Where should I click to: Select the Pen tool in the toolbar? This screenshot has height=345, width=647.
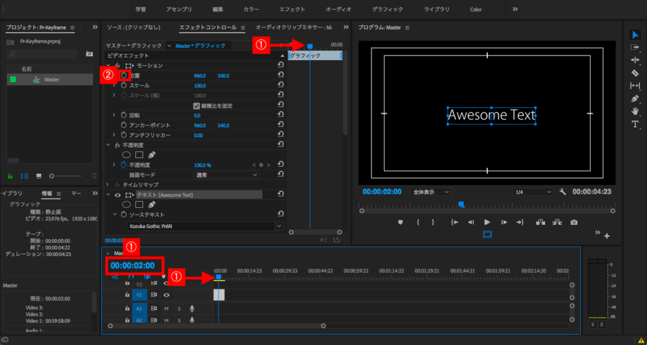click(635, 99)
